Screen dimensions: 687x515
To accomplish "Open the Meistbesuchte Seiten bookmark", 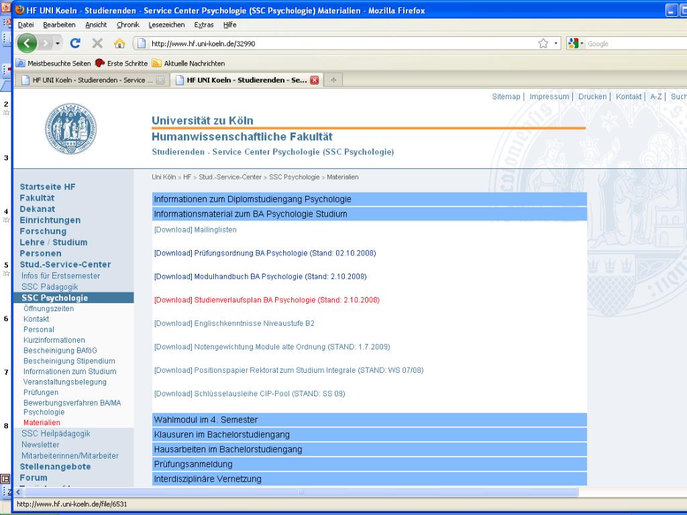I will point(53,63).
